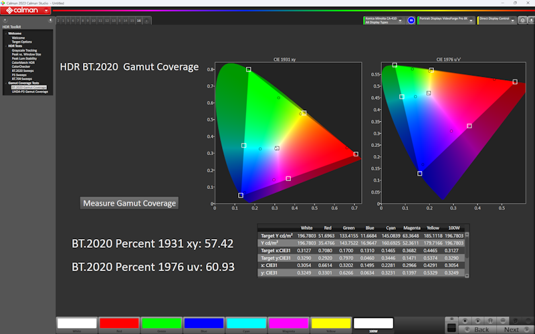Open the settings gear icon at top right
The image size is (535, 334).
[x=522, y=21]
